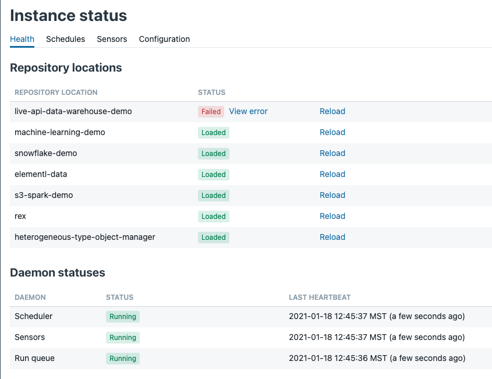Reload s3-spark-demo repository
This screenshot has width=492, height=379.
coord(332,195)
